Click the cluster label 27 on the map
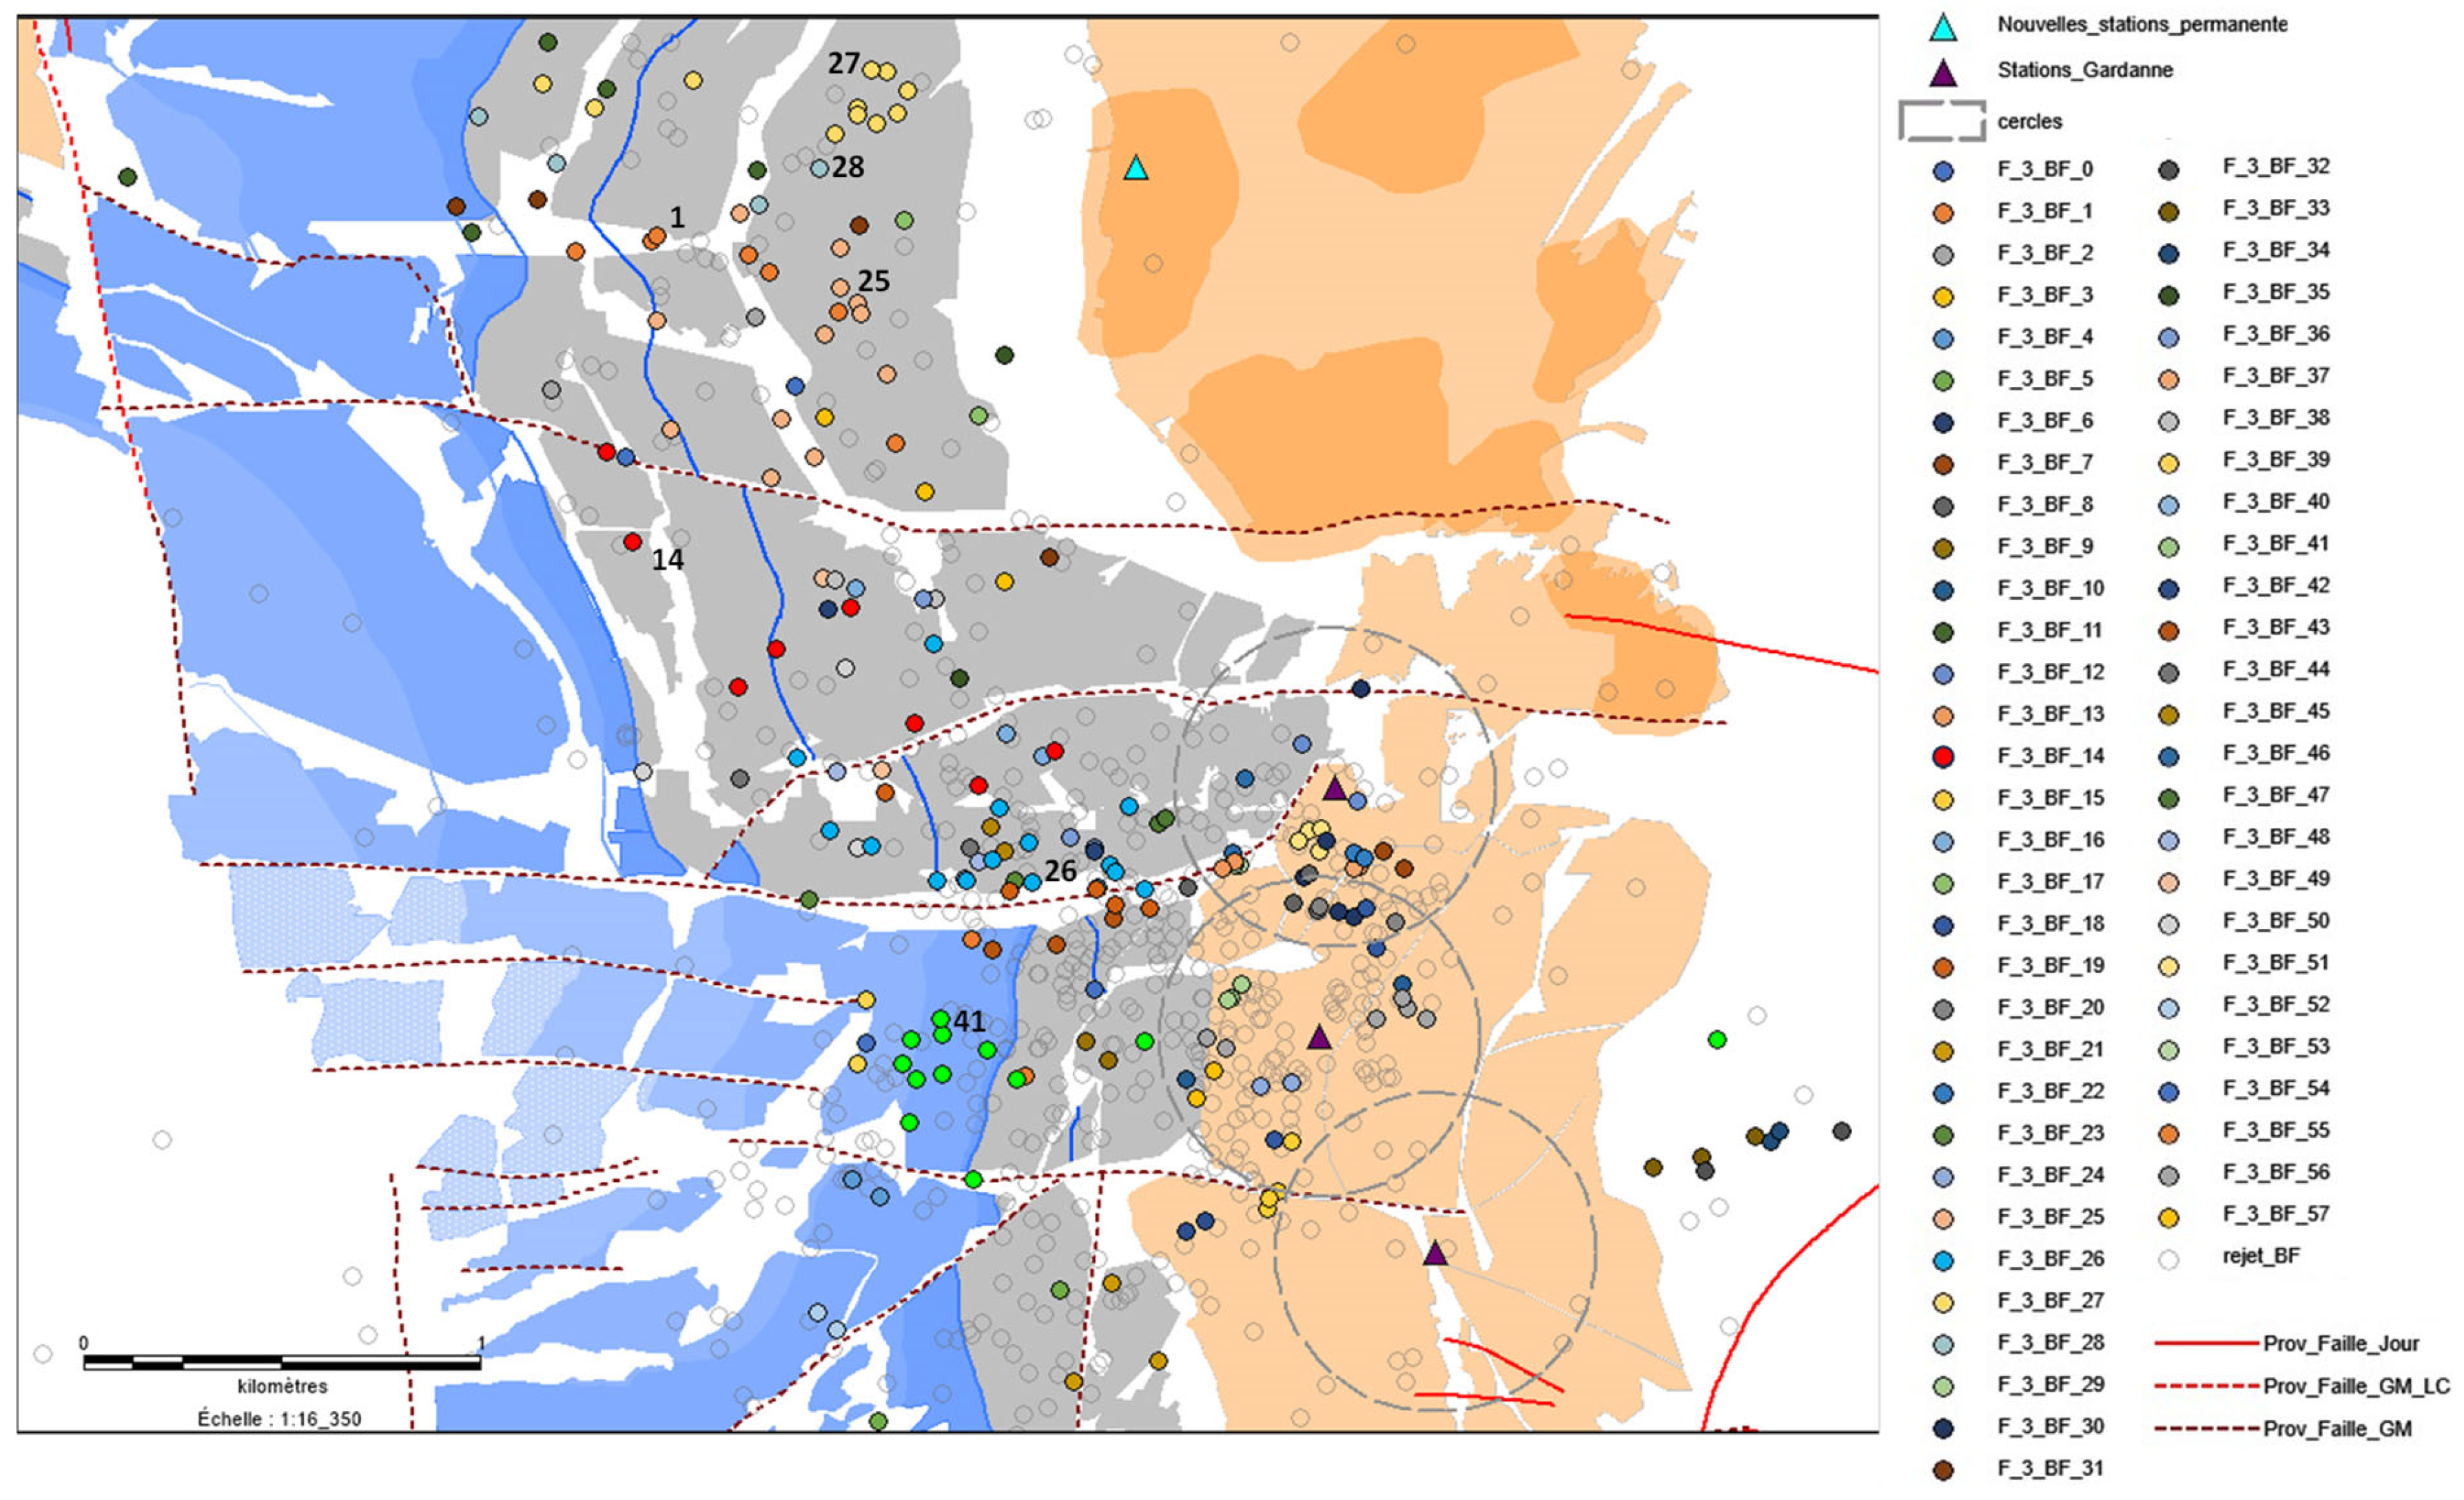 [x=843, y=63]
